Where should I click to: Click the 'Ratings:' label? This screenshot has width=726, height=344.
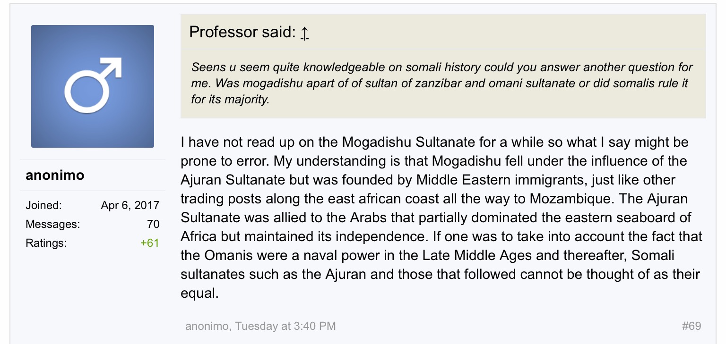point(46,243)
